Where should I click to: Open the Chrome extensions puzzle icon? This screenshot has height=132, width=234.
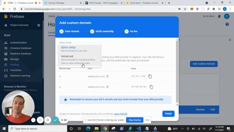coord(214,9)
